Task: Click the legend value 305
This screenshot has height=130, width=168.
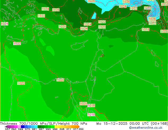Action: tap(62, 129)
